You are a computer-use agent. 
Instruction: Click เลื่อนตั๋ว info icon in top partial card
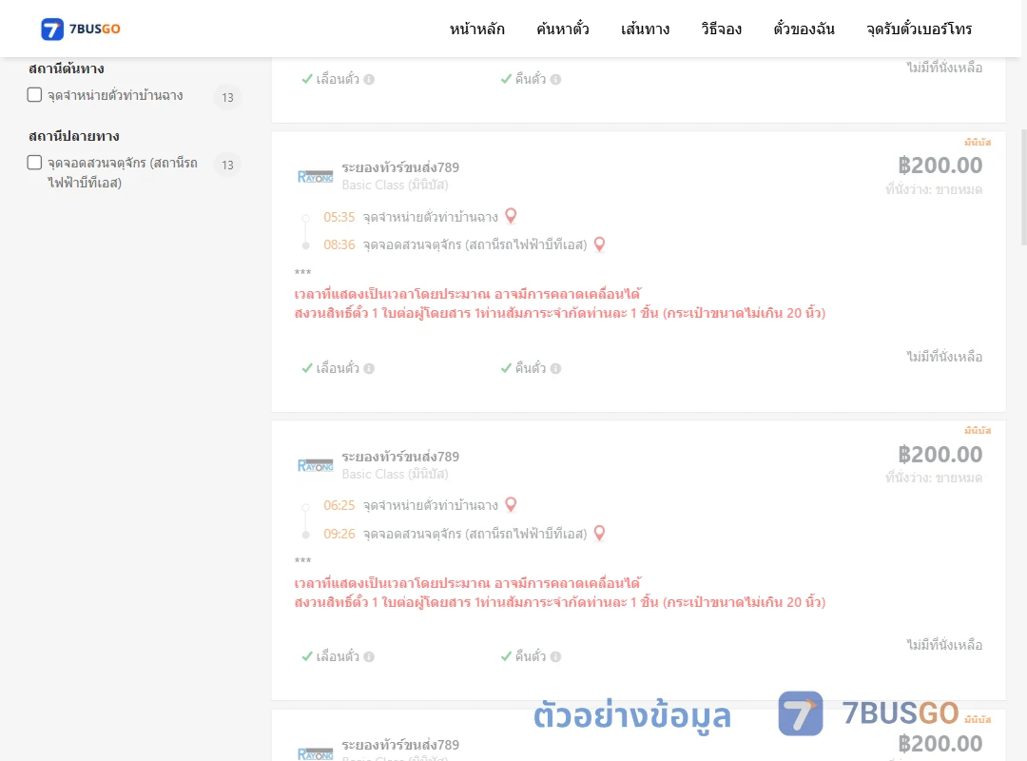369,79
